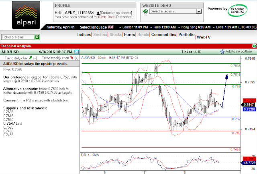Click Trend weekly chart link

point(55,58)
